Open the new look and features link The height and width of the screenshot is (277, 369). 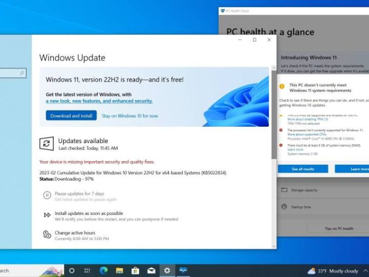pyautogui.click(x=99, y=101)
